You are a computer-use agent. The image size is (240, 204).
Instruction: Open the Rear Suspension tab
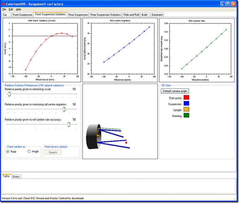click(x=78, y=15)
